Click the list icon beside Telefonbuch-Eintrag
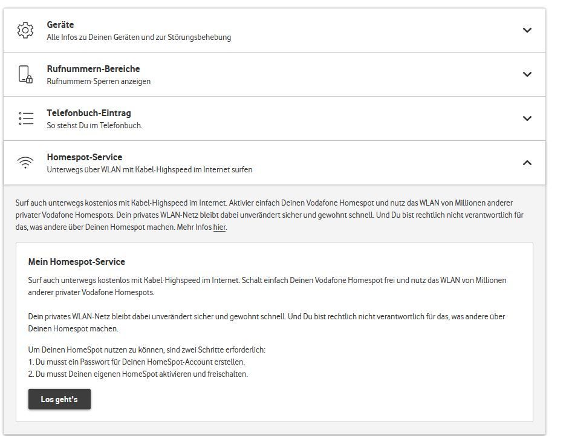Viewport: 569px width, 436px height. point(25,119)
